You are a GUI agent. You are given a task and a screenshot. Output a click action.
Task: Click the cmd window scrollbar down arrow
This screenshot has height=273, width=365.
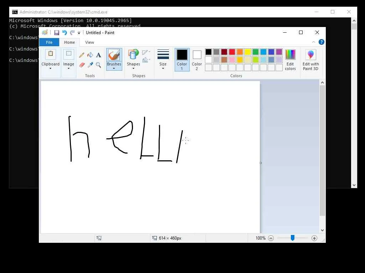[x=354, y=185]
